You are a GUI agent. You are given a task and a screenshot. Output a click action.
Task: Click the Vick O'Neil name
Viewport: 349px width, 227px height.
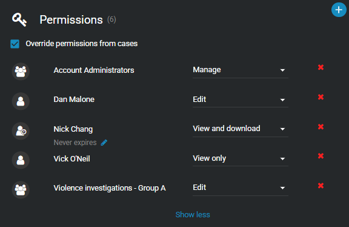(x=71, y=159)
